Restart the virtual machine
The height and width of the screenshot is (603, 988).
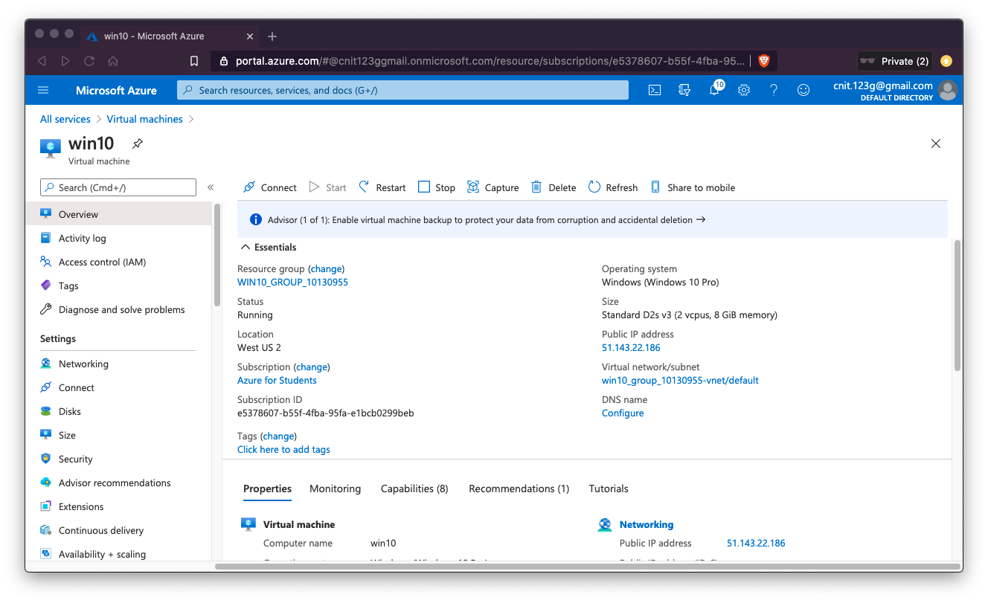coord(382,187)
